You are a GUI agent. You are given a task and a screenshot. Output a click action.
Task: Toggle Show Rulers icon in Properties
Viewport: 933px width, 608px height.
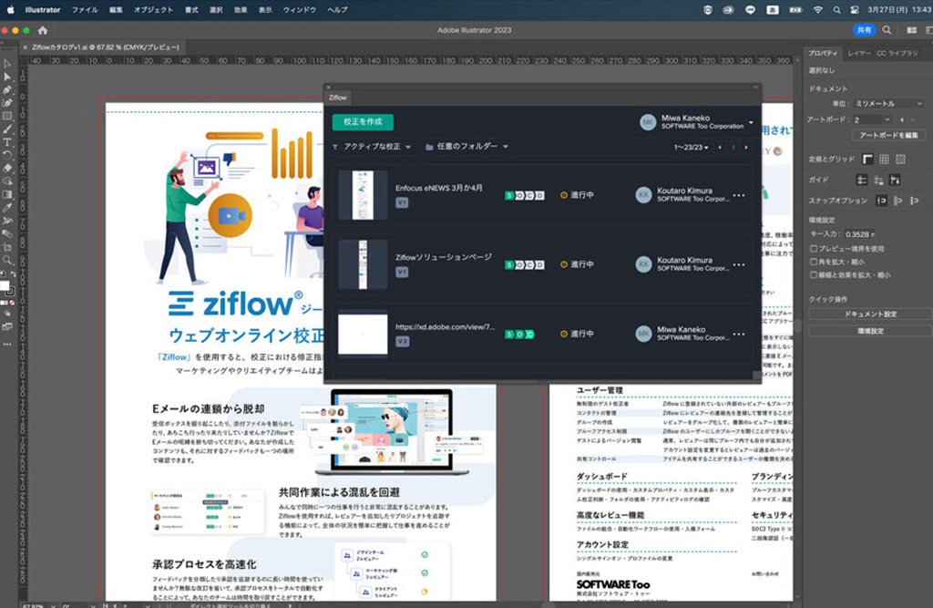(x=868, y=159)
